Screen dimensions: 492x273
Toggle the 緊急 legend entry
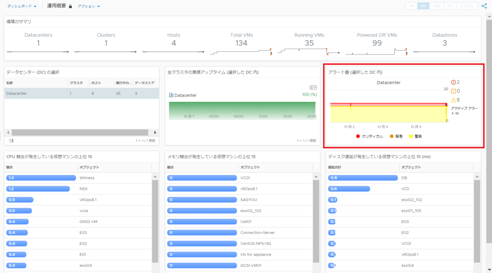396,136
